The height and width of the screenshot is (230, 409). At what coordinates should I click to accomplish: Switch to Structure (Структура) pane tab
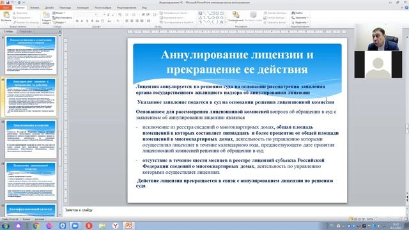26,31
